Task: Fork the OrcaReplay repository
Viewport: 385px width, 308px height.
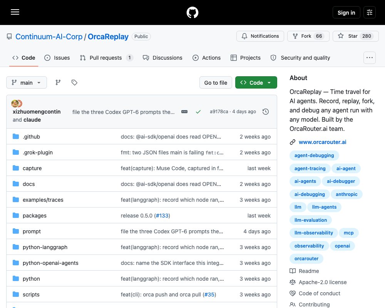Action: 308,36
